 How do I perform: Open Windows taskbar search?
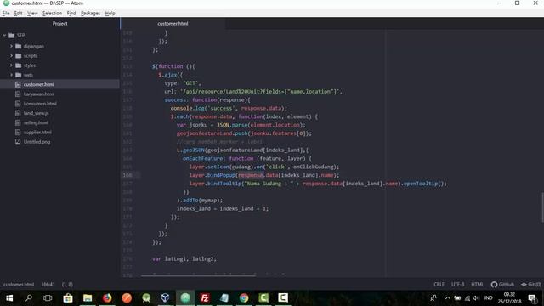[x=29, y=298]
